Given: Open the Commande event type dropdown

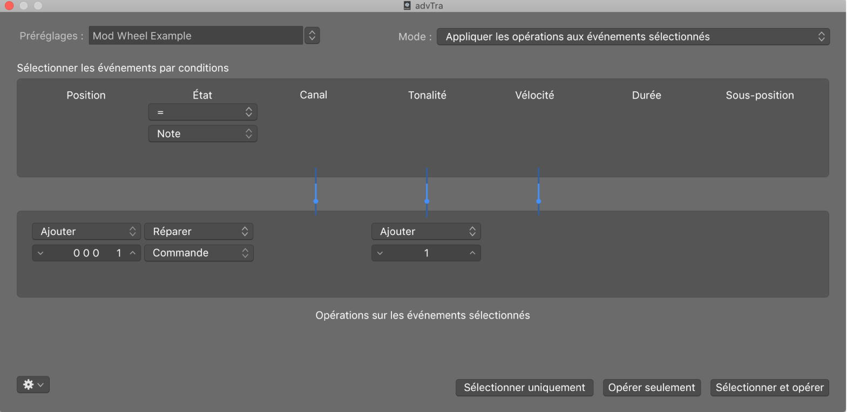Looking at the screenshot, I should pyautogui.click(x=199, y=253).
